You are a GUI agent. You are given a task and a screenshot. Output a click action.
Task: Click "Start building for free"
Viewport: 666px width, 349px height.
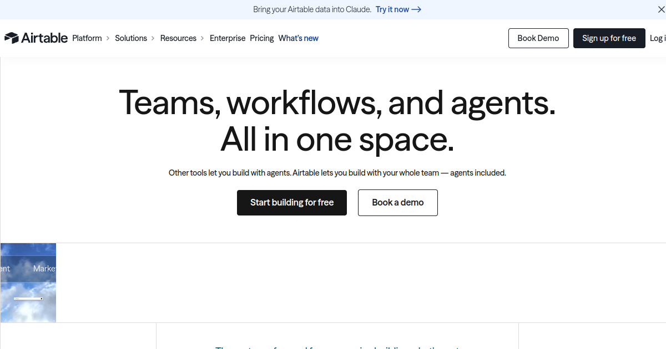tap(292, 203)
